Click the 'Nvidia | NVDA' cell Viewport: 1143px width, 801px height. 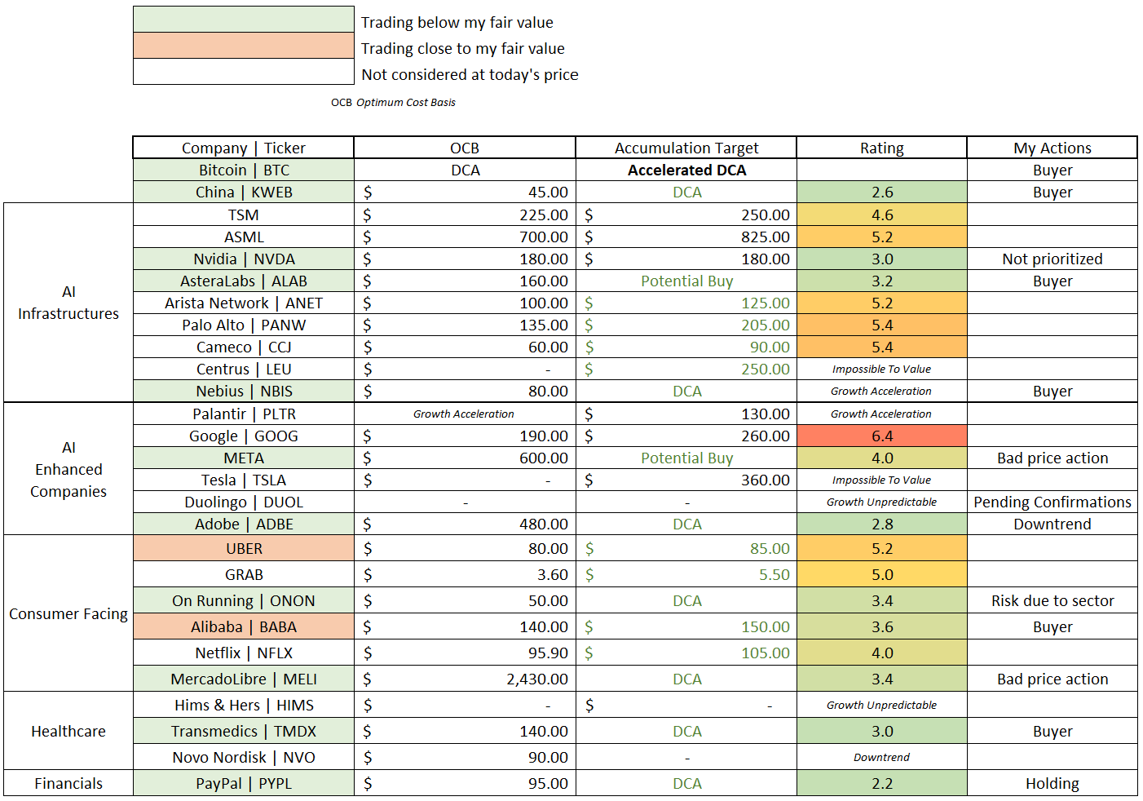pyautogui.click(x=244, y=259)
